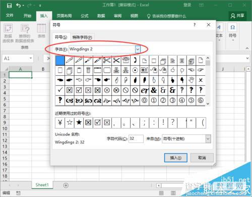
Task: Expand the formula bar chevron
Action: click(247, 59)
